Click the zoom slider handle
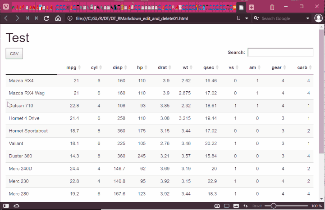Viewport: 325px width, 210px height. coord(274,206)
